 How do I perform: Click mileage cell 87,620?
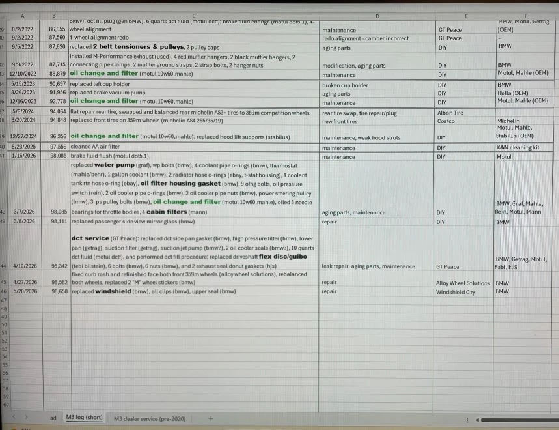(x=54, y=47)
